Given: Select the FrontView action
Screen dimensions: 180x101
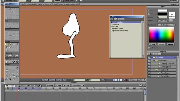Looking at the screenshot, I should click(x=115, y=24).
